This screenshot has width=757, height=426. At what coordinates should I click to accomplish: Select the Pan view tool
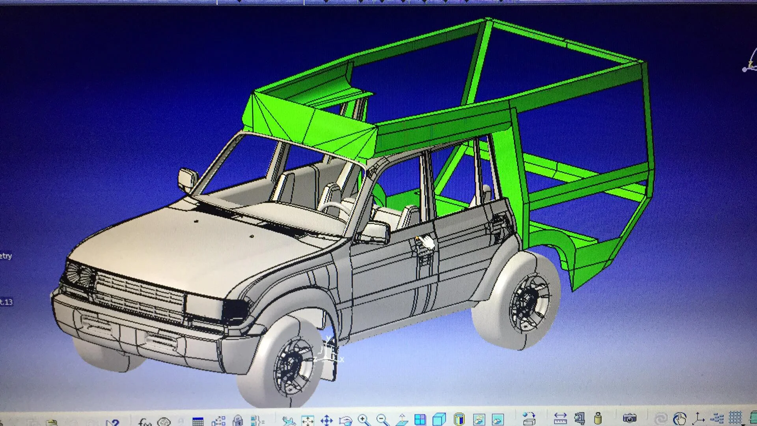tap(326, 420)
